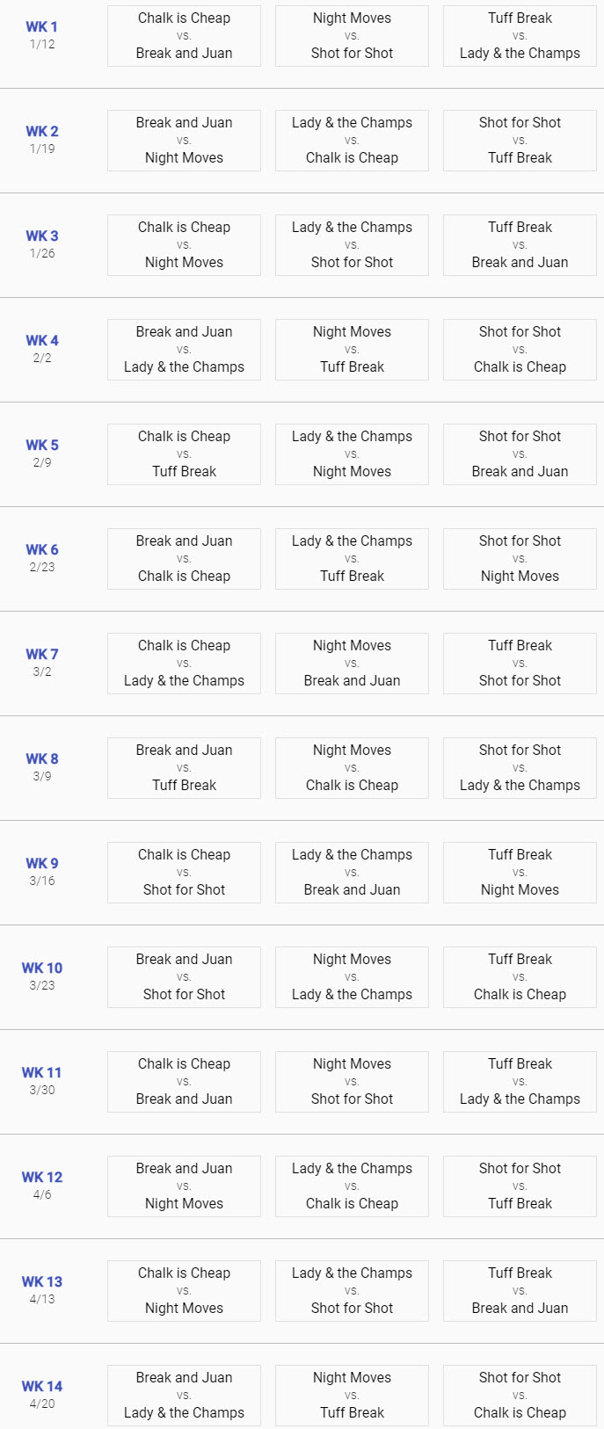Viewport: 604px width, 1429px height.
Task: Click the WK 4 week label
Action: pyautogui.click(x=42, y=340)
